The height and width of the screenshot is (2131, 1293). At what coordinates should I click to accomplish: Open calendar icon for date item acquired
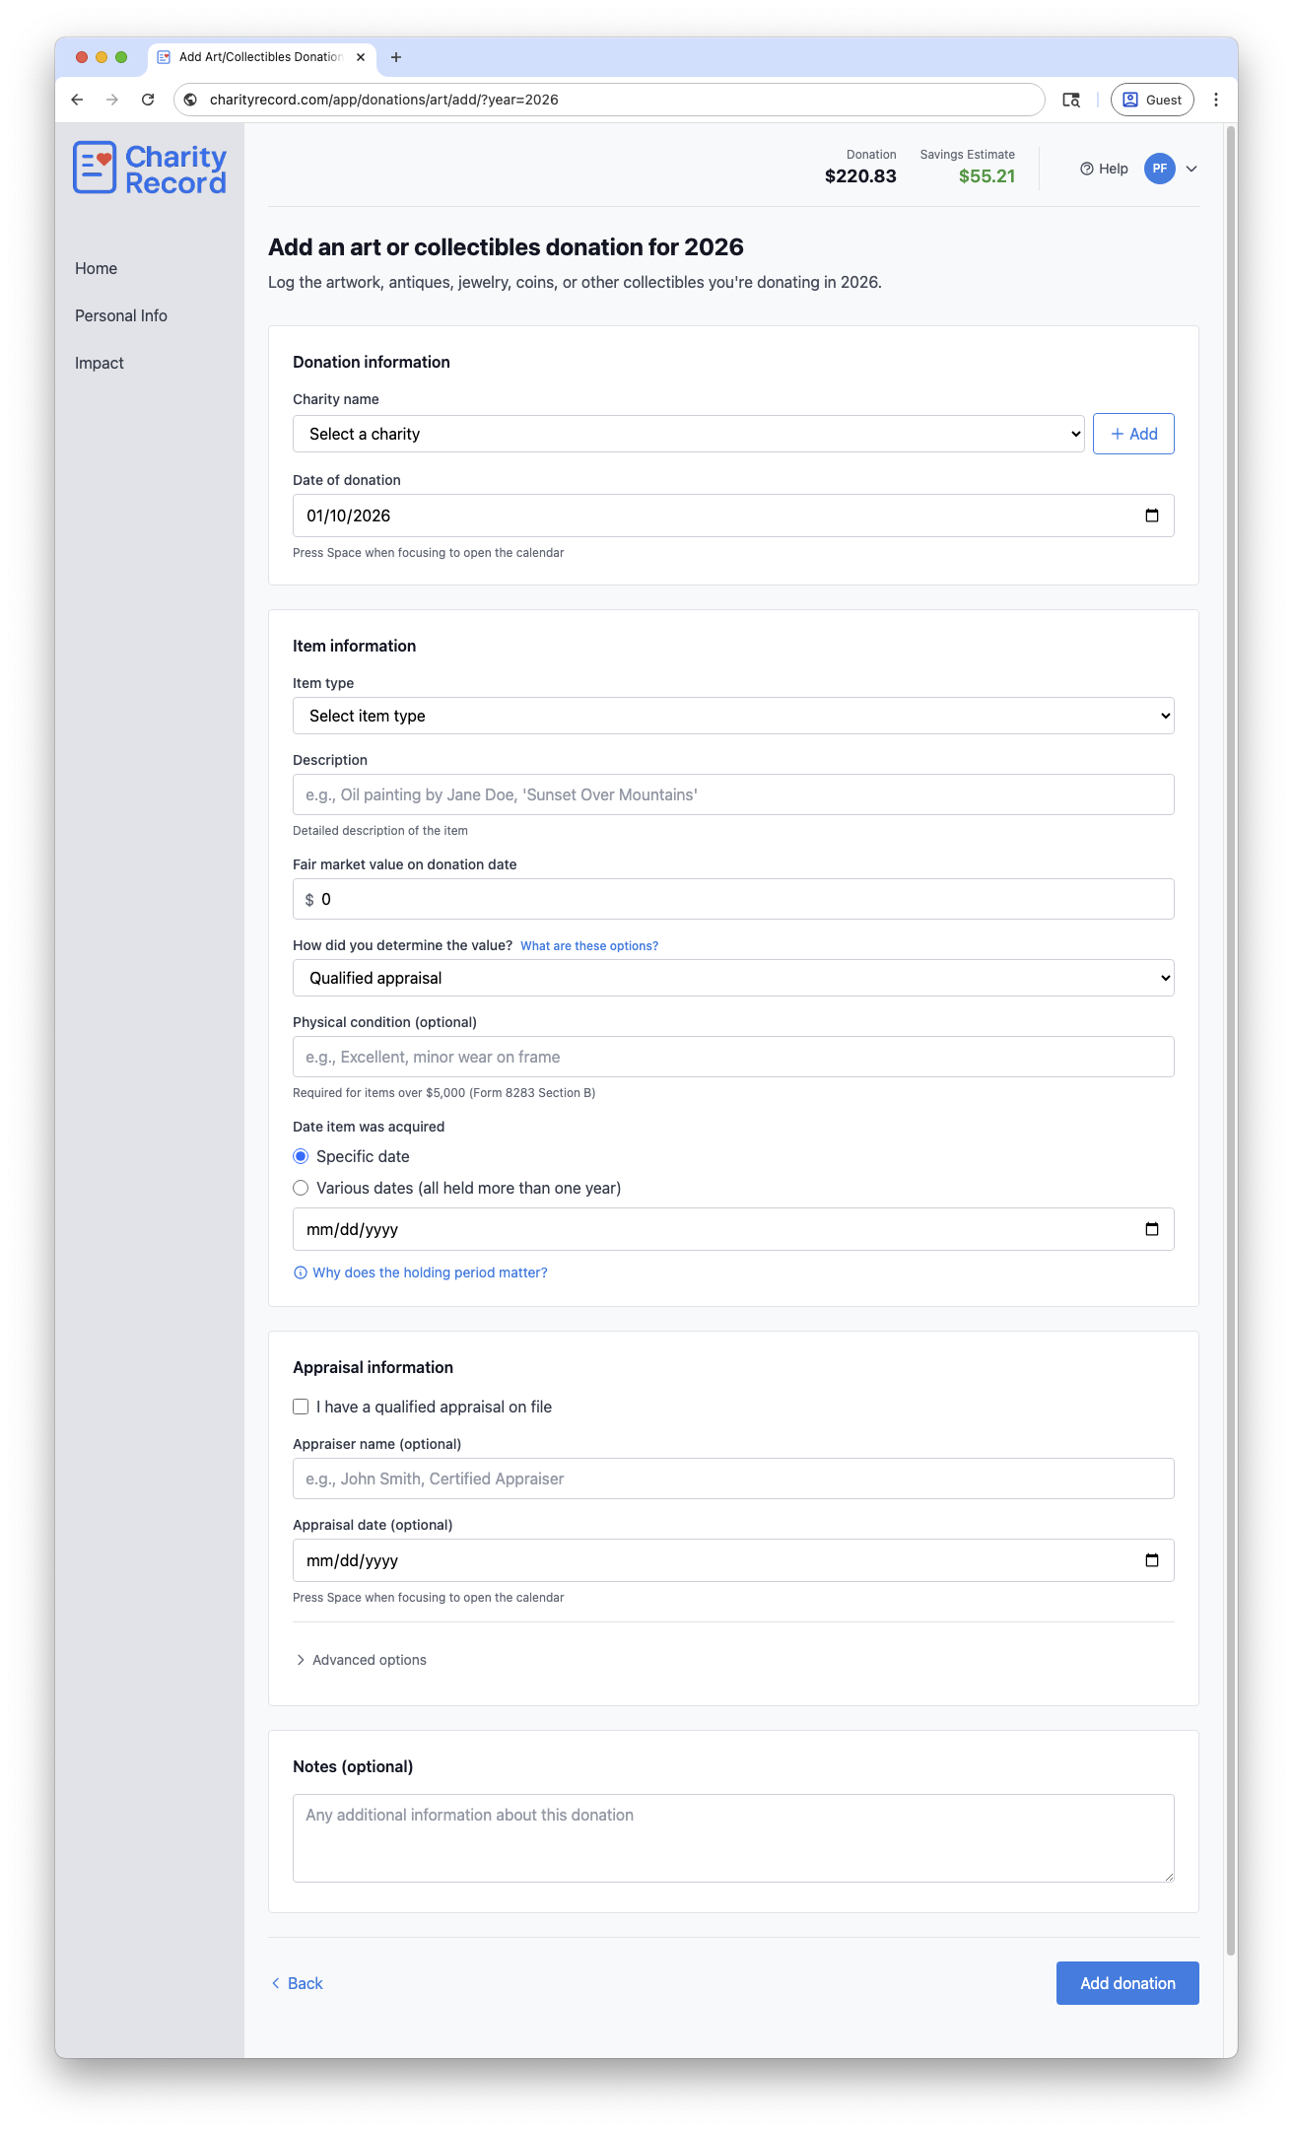pyautogui.click(x=1151, y=1229)
